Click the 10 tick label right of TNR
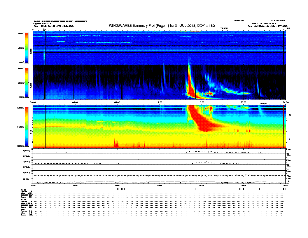Screen dimensions: 308x238 289,139
